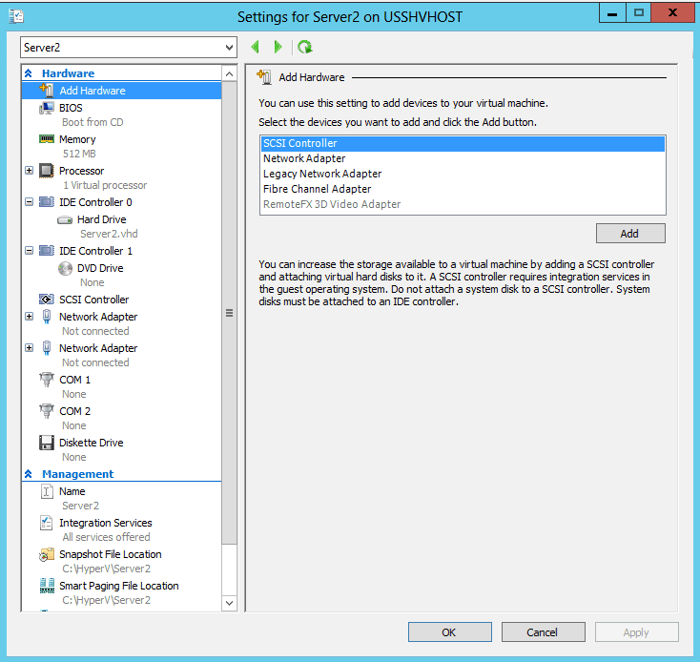
Task: Click the Add button
Action: pyautogui.click(x=630, y=234)
